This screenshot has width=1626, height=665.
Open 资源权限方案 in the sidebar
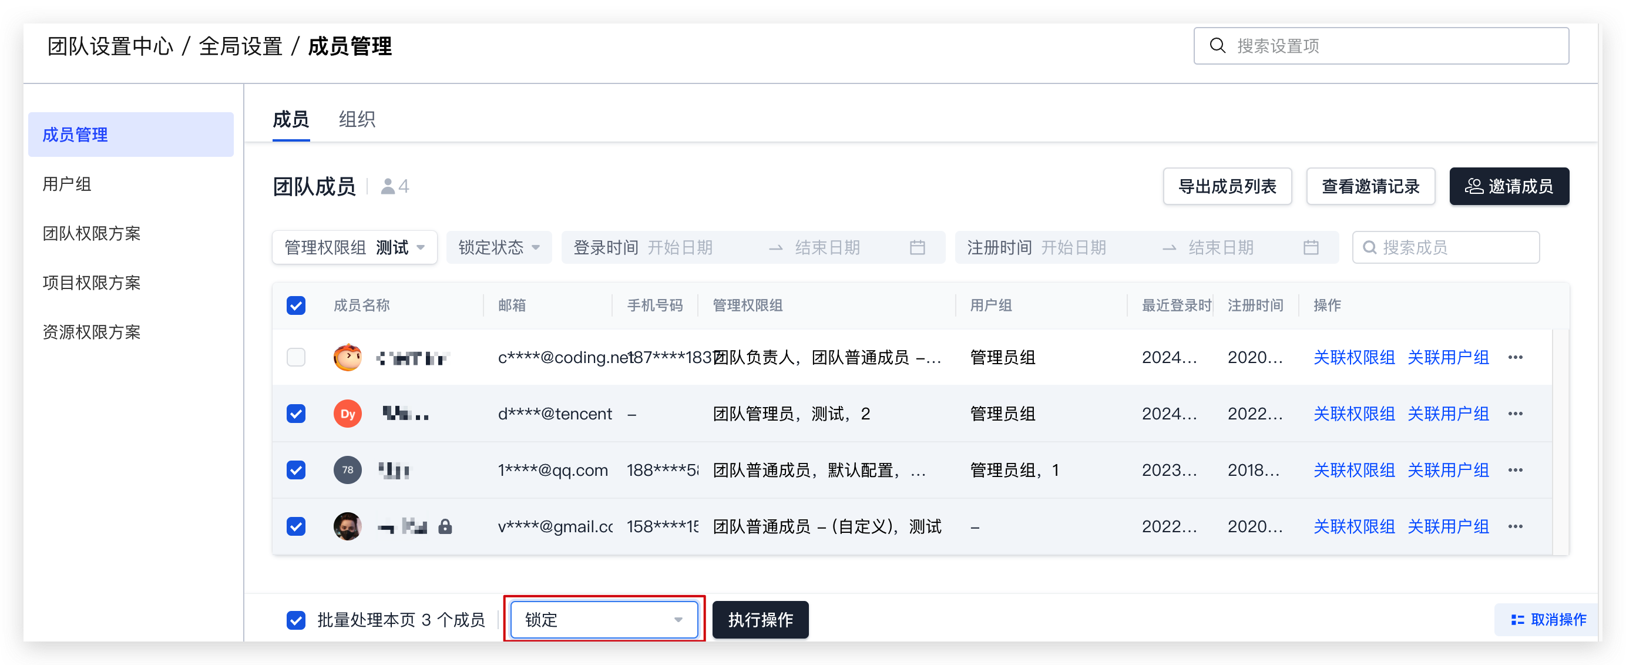(130, 331)
